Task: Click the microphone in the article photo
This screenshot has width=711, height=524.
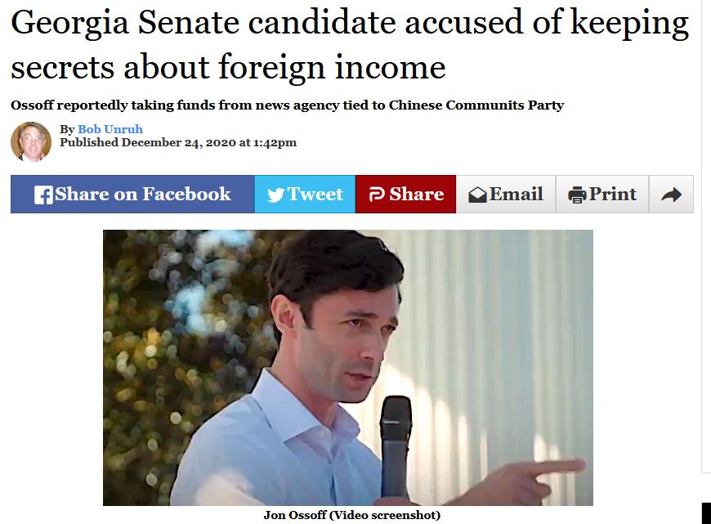Action: pos(396,446)
